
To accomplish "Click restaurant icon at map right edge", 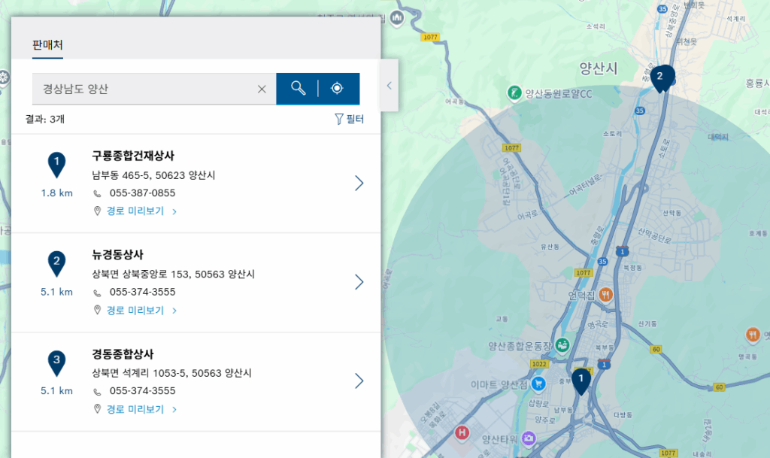I will [753, 335].
